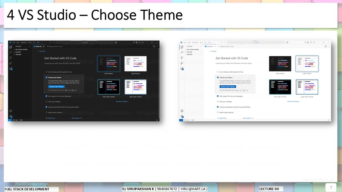This screenshot has height=192, width=342.
Task: Open Explorer more actions ellipsis in light window
Action: 201,46
